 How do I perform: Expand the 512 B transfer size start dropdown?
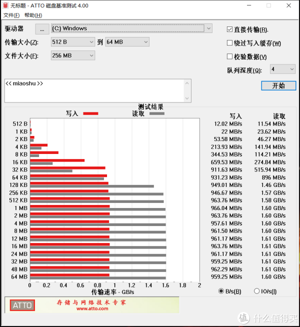[x=73, y=42]
